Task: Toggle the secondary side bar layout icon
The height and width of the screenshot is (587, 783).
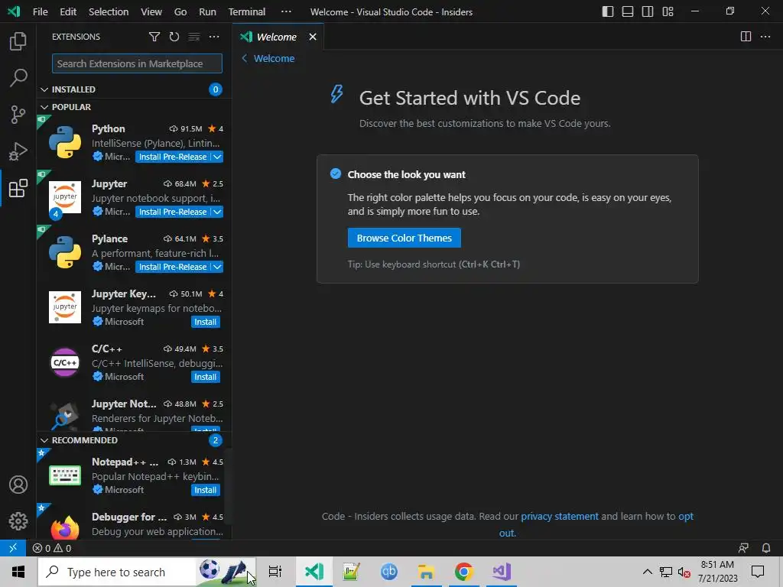Action: pyautogui.click(x=648, y=11)
